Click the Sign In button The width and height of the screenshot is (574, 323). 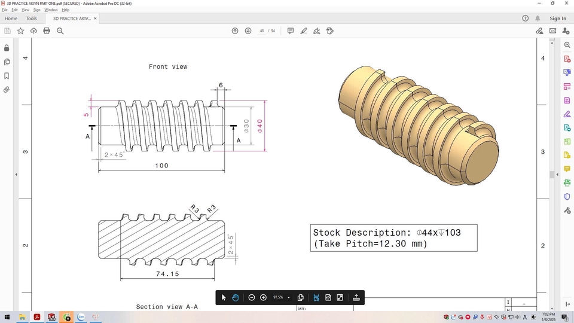tap(557, 19)
